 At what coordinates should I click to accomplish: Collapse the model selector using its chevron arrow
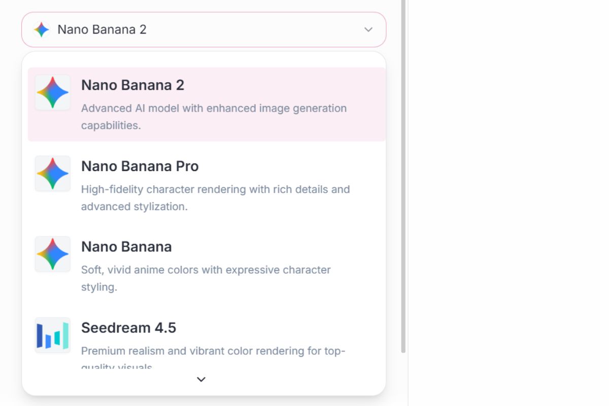(368, 29)
